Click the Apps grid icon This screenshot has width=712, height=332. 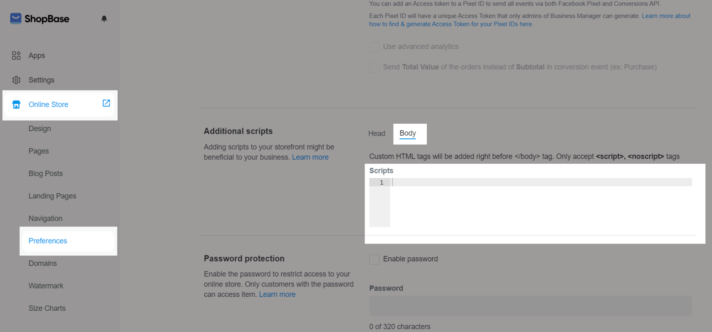(x=16, y=56)
